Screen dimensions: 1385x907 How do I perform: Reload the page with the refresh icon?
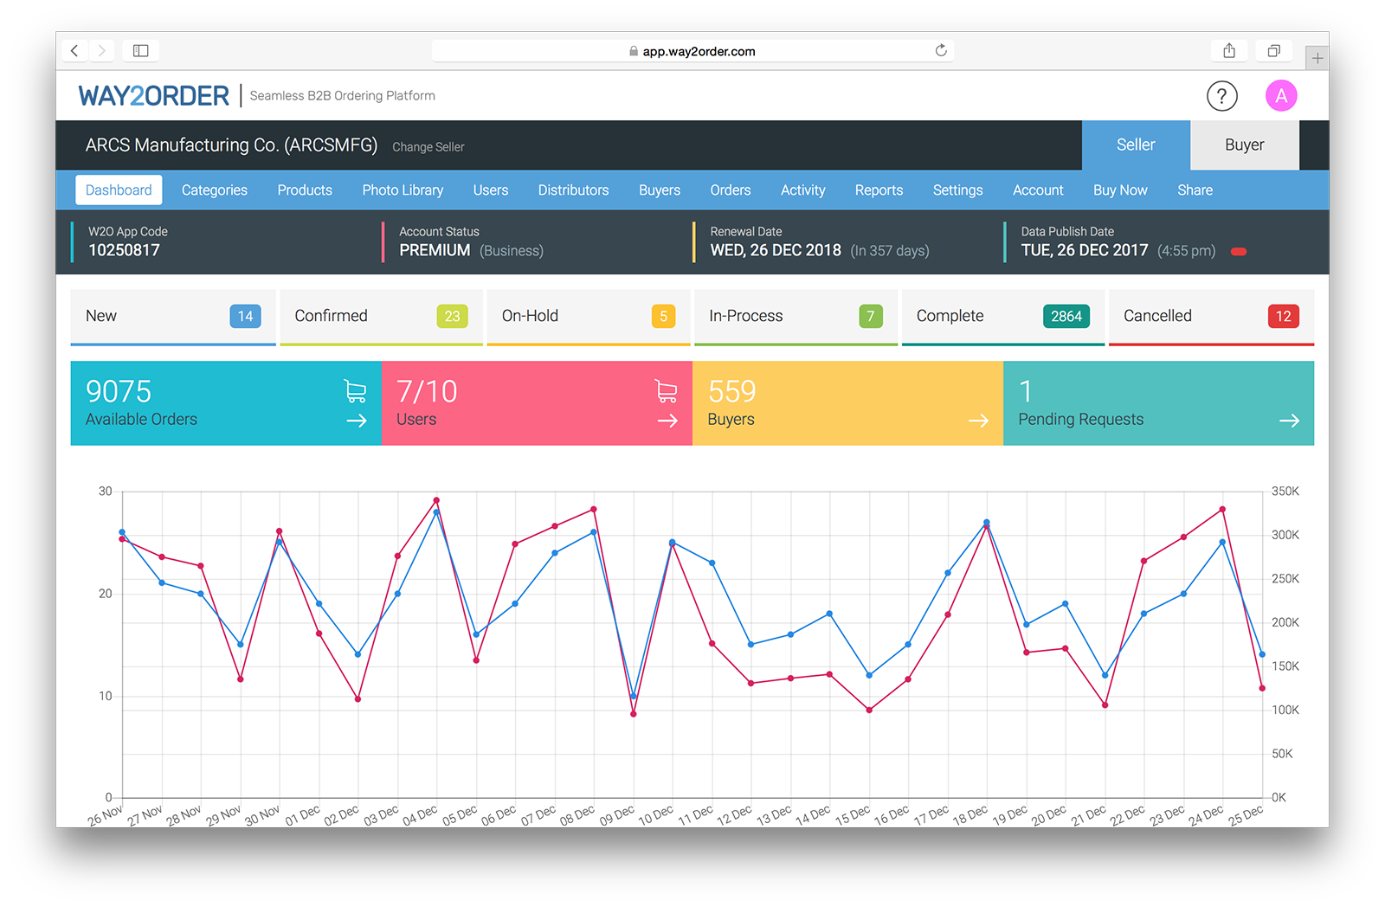(941, 50)
